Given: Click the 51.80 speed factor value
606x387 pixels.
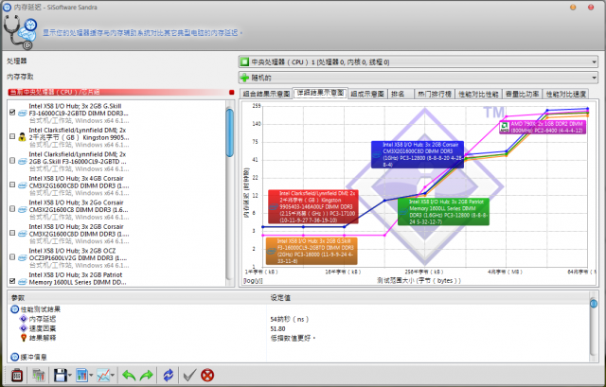Looking at the screenshot, I should coord(277,328).
